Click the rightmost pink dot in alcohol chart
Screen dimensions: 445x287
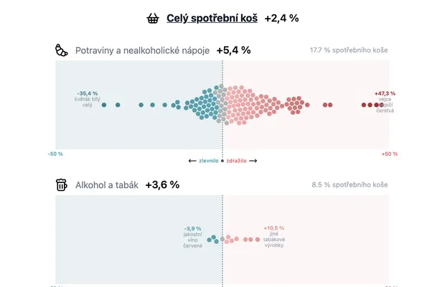(258, 240)
